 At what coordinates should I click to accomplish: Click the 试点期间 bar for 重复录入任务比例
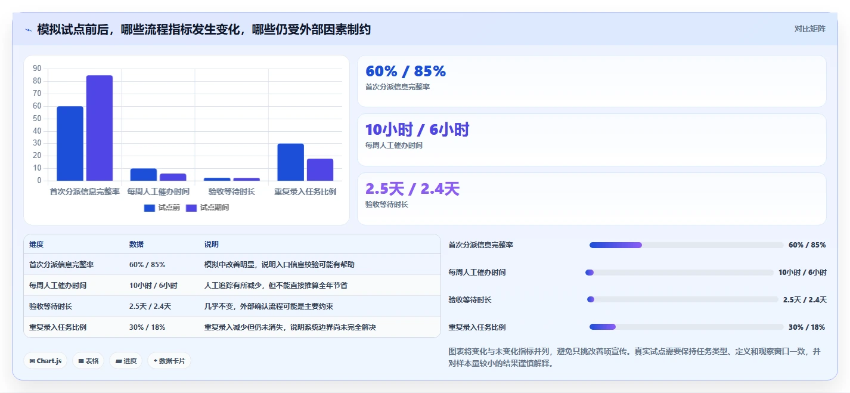[x=320, y=169]
